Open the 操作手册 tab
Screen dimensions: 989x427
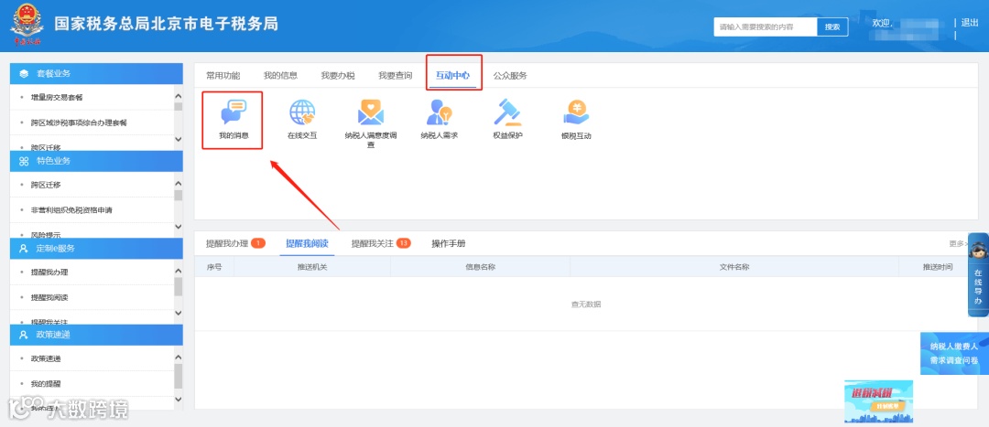tap(449, 244)
